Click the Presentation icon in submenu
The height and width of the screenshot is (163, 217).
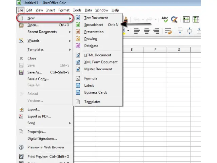pos(78,32)
